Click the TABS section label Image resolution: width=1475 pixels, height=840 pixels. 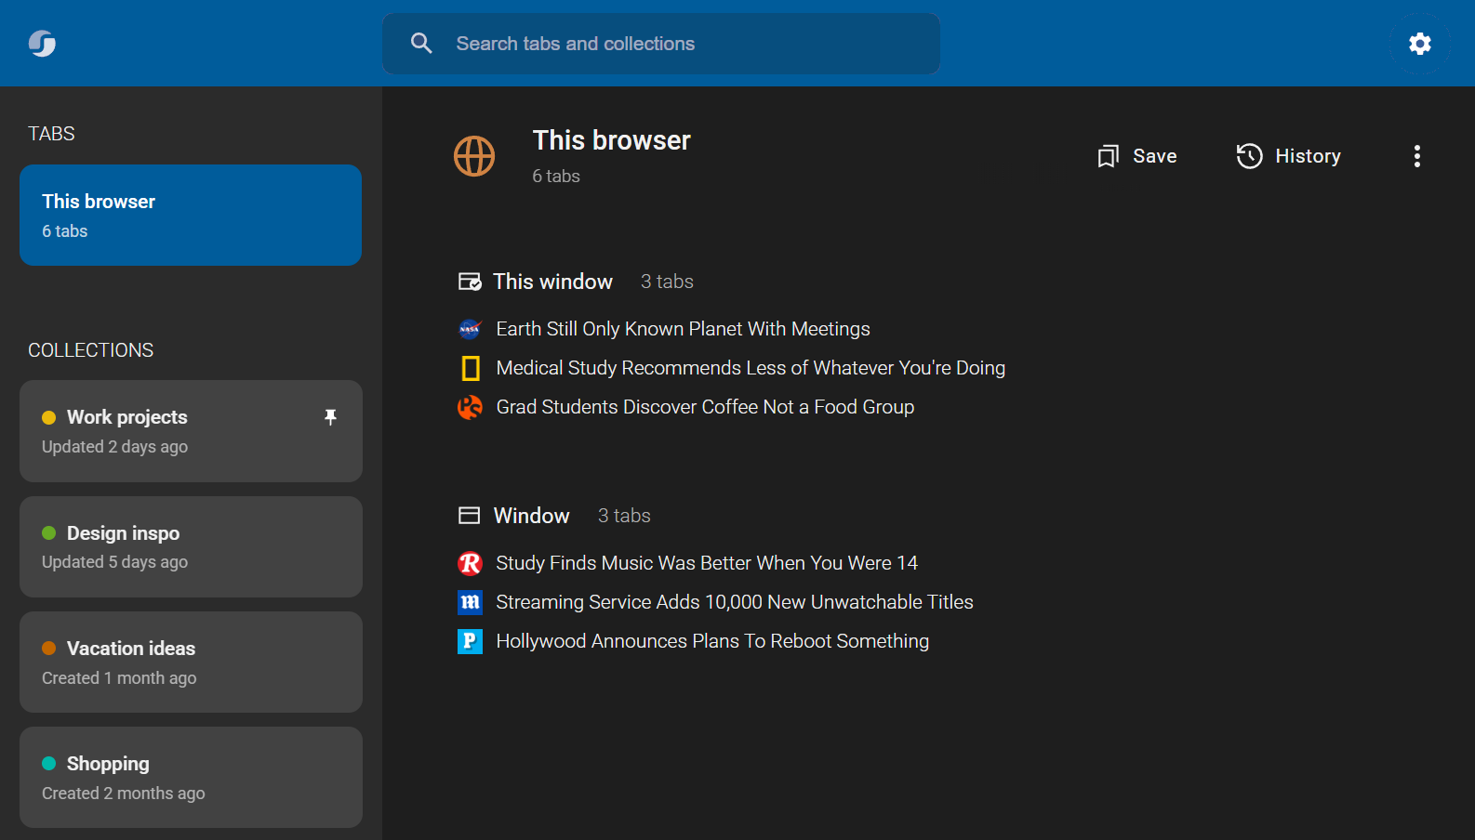(x=51, y=134)
